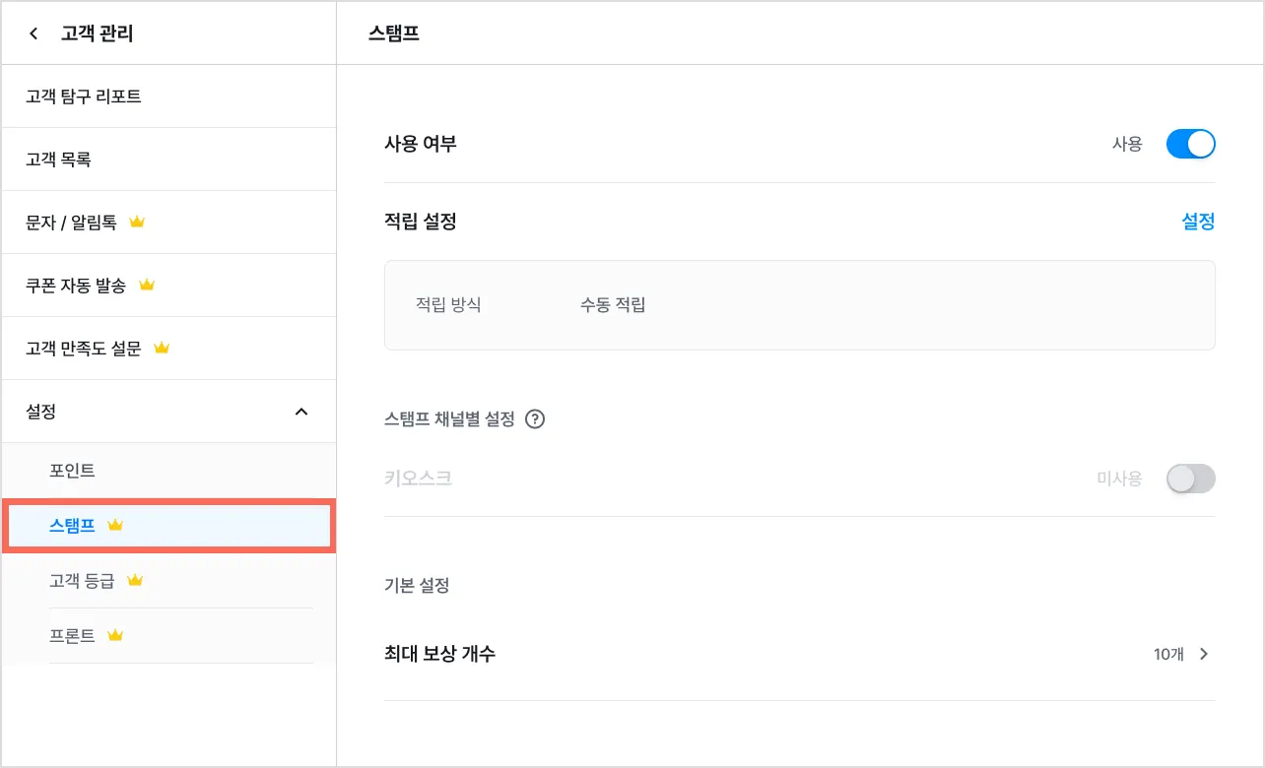The image size is (1265, 768).
Task: Click the crown icon next to 프론트
Action: [115, 636]
